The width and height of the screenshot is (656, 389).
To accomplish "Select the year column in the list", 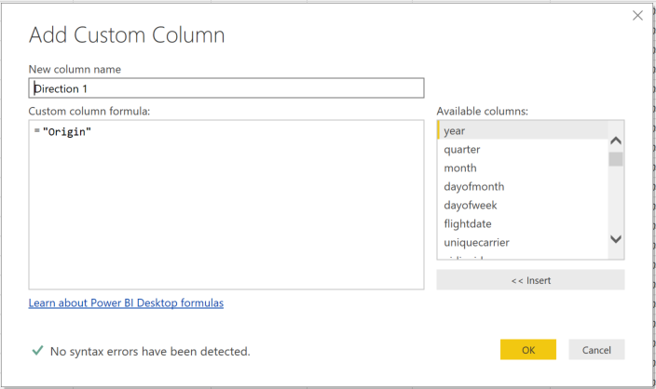I will point(522,131).
